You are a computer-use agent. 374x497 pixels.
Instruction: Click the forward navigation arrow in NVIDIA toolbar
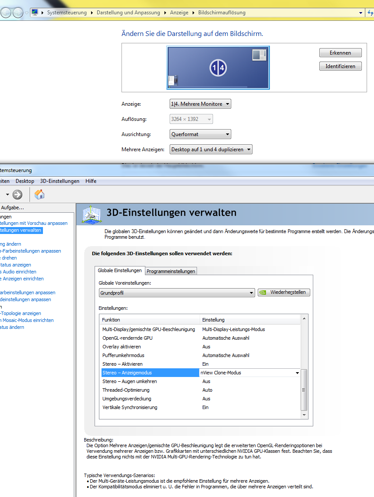17,195
